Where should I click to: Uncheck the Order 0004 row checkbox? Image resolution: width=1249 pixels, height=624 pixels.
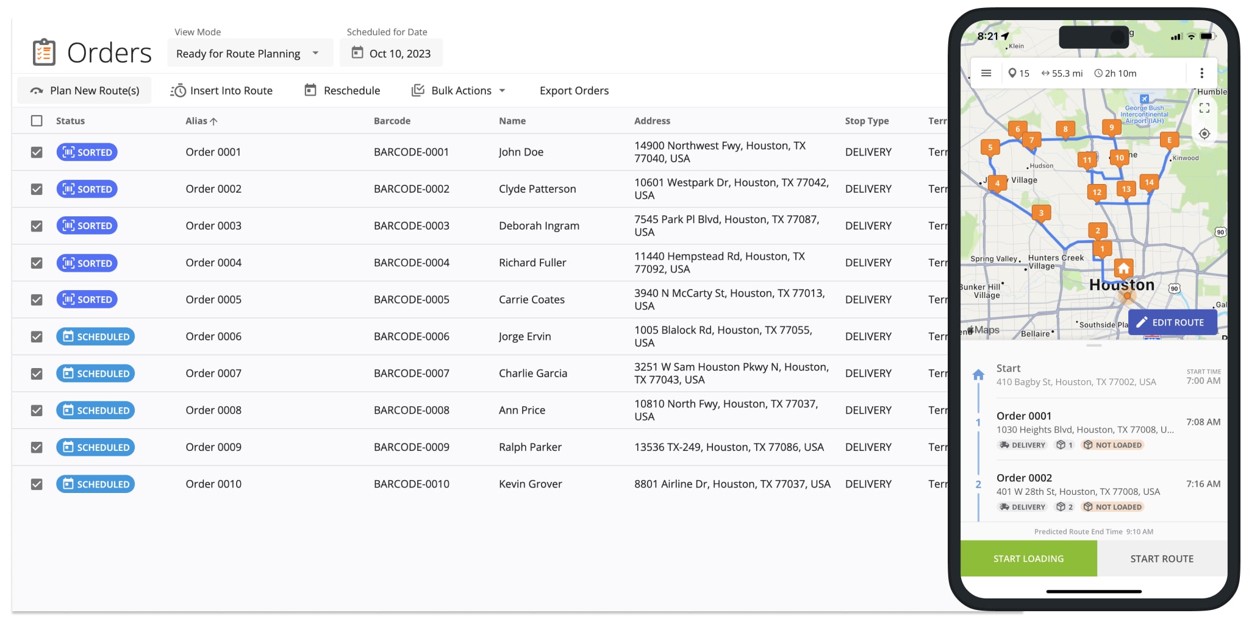[37, 263]
